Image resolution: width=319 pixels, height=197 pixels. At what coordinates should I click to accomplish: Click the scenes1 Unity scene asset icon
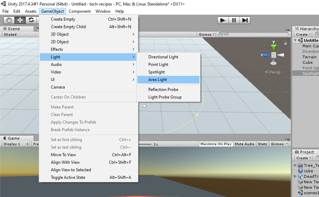[x=300, y=192]
